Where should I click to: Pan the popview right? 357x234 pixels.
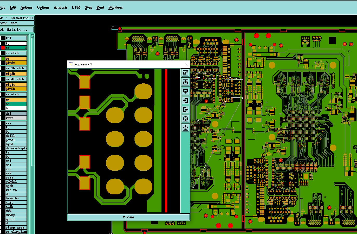[185, 109]
